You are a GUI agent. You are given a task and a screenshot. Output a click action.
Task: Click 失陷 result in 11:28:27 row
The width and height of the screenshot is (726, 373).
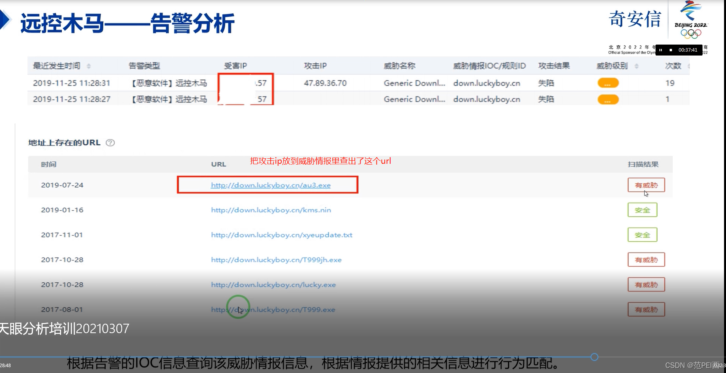tap(546, 99)
